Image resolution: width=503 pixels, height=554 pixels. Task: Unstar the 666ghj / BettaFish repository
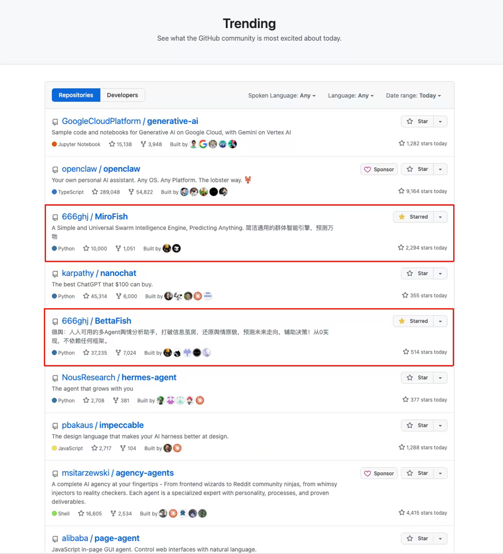click(413, 321)
